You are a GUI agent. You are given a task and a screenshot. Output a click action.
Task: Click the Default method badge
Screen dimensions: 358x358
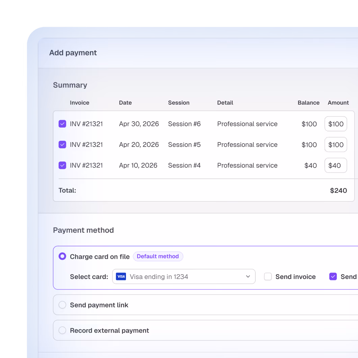tap(158, 256)
